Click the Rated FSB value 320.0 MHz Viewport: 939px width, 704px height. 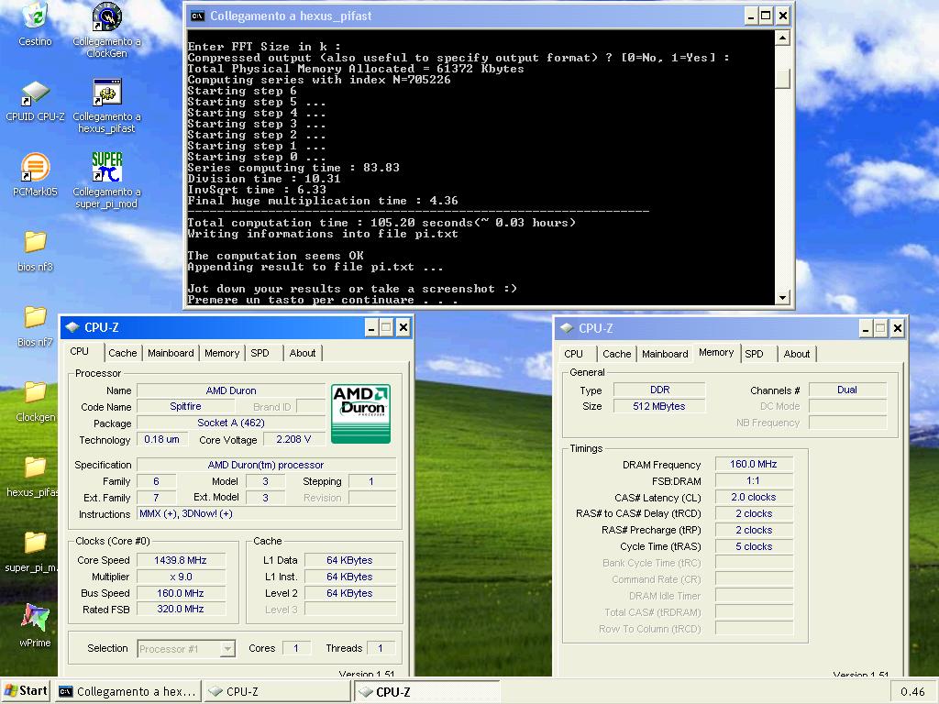pos(181,609)
